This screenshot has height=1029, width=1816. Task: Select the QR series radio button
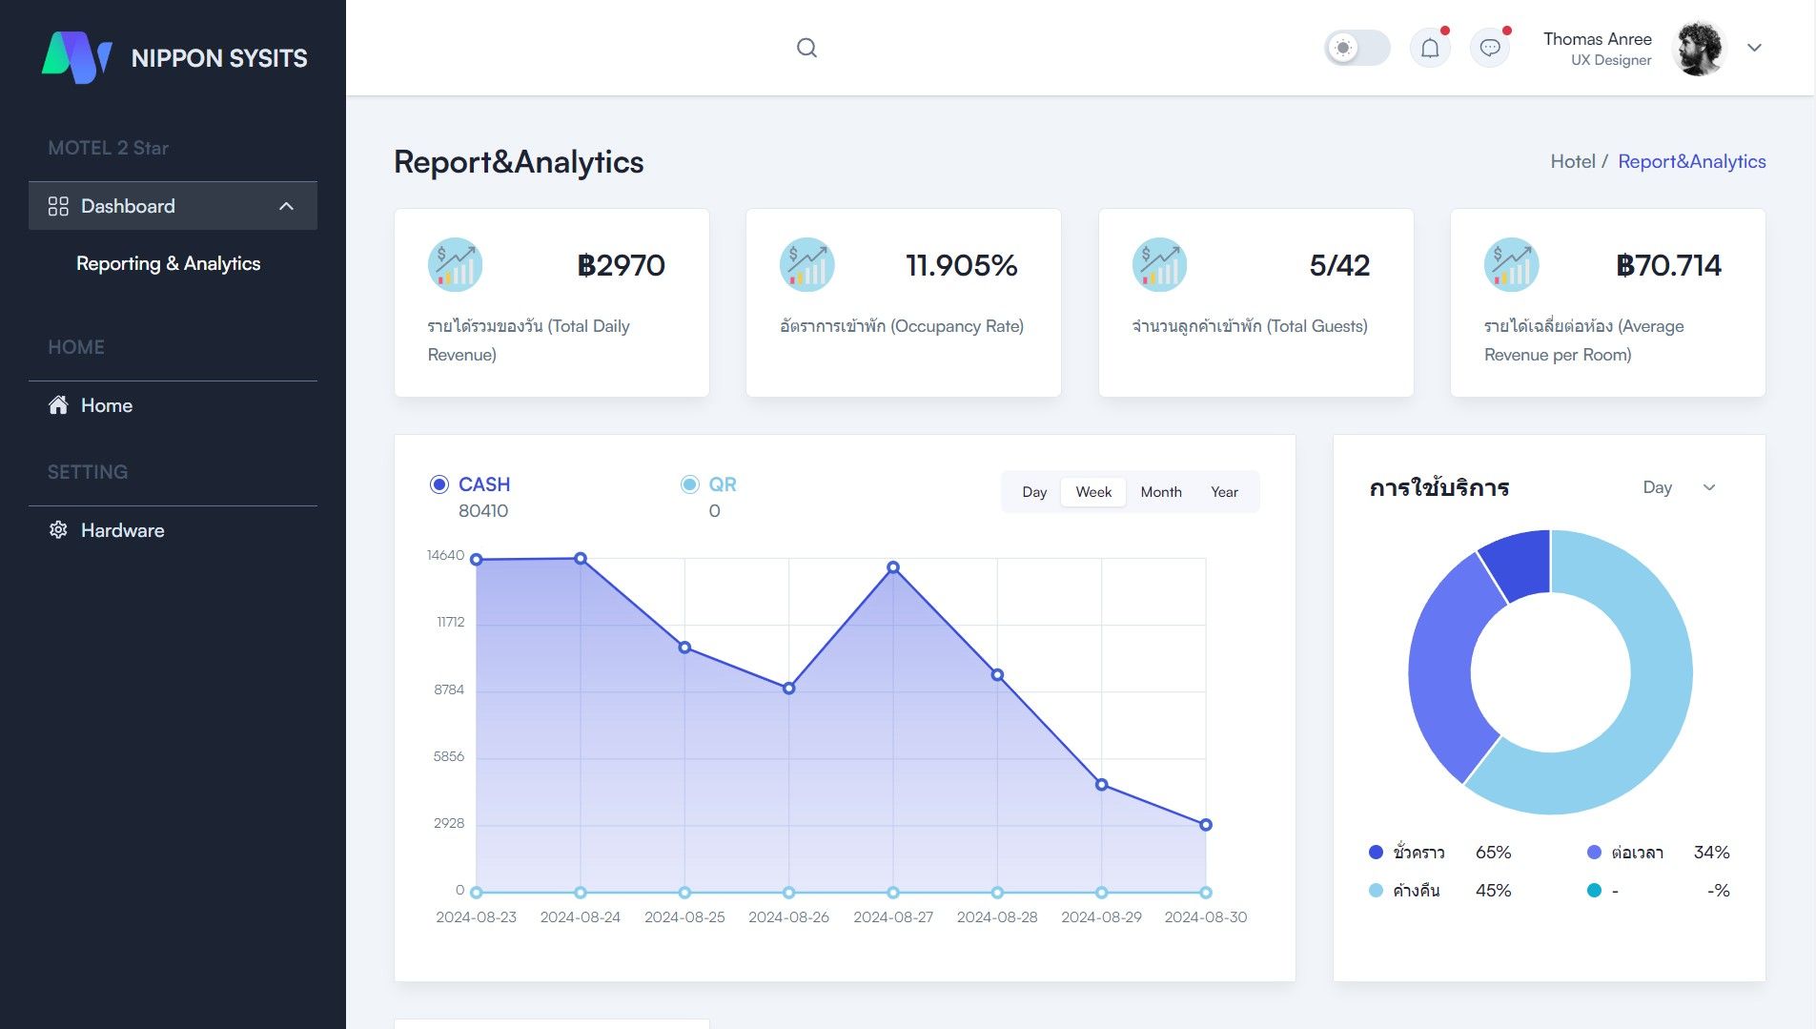click(689, 484)
